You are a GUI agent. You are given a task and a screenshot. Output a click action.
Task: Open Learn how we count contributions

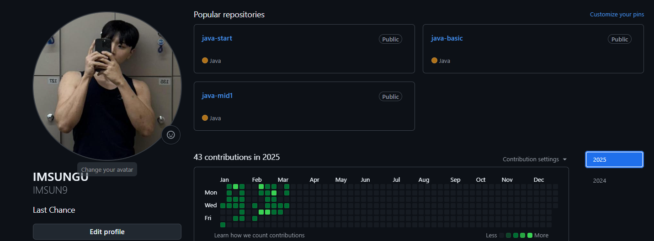pyautogui.click(x=259, y=235)
